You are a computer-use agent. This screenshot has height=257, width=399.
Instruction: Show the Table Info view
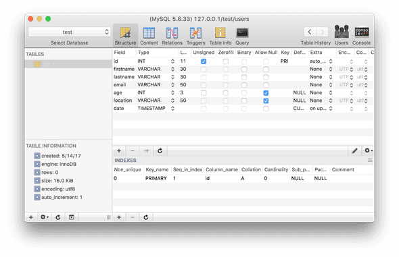point(220,36)
